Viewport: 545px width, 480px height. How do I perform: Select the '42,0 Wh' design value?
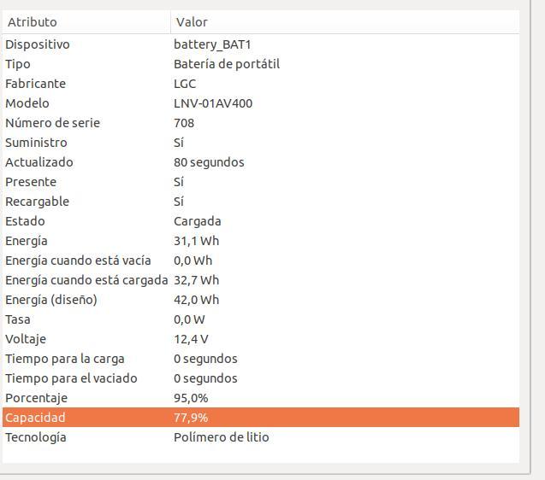[197, 300]
